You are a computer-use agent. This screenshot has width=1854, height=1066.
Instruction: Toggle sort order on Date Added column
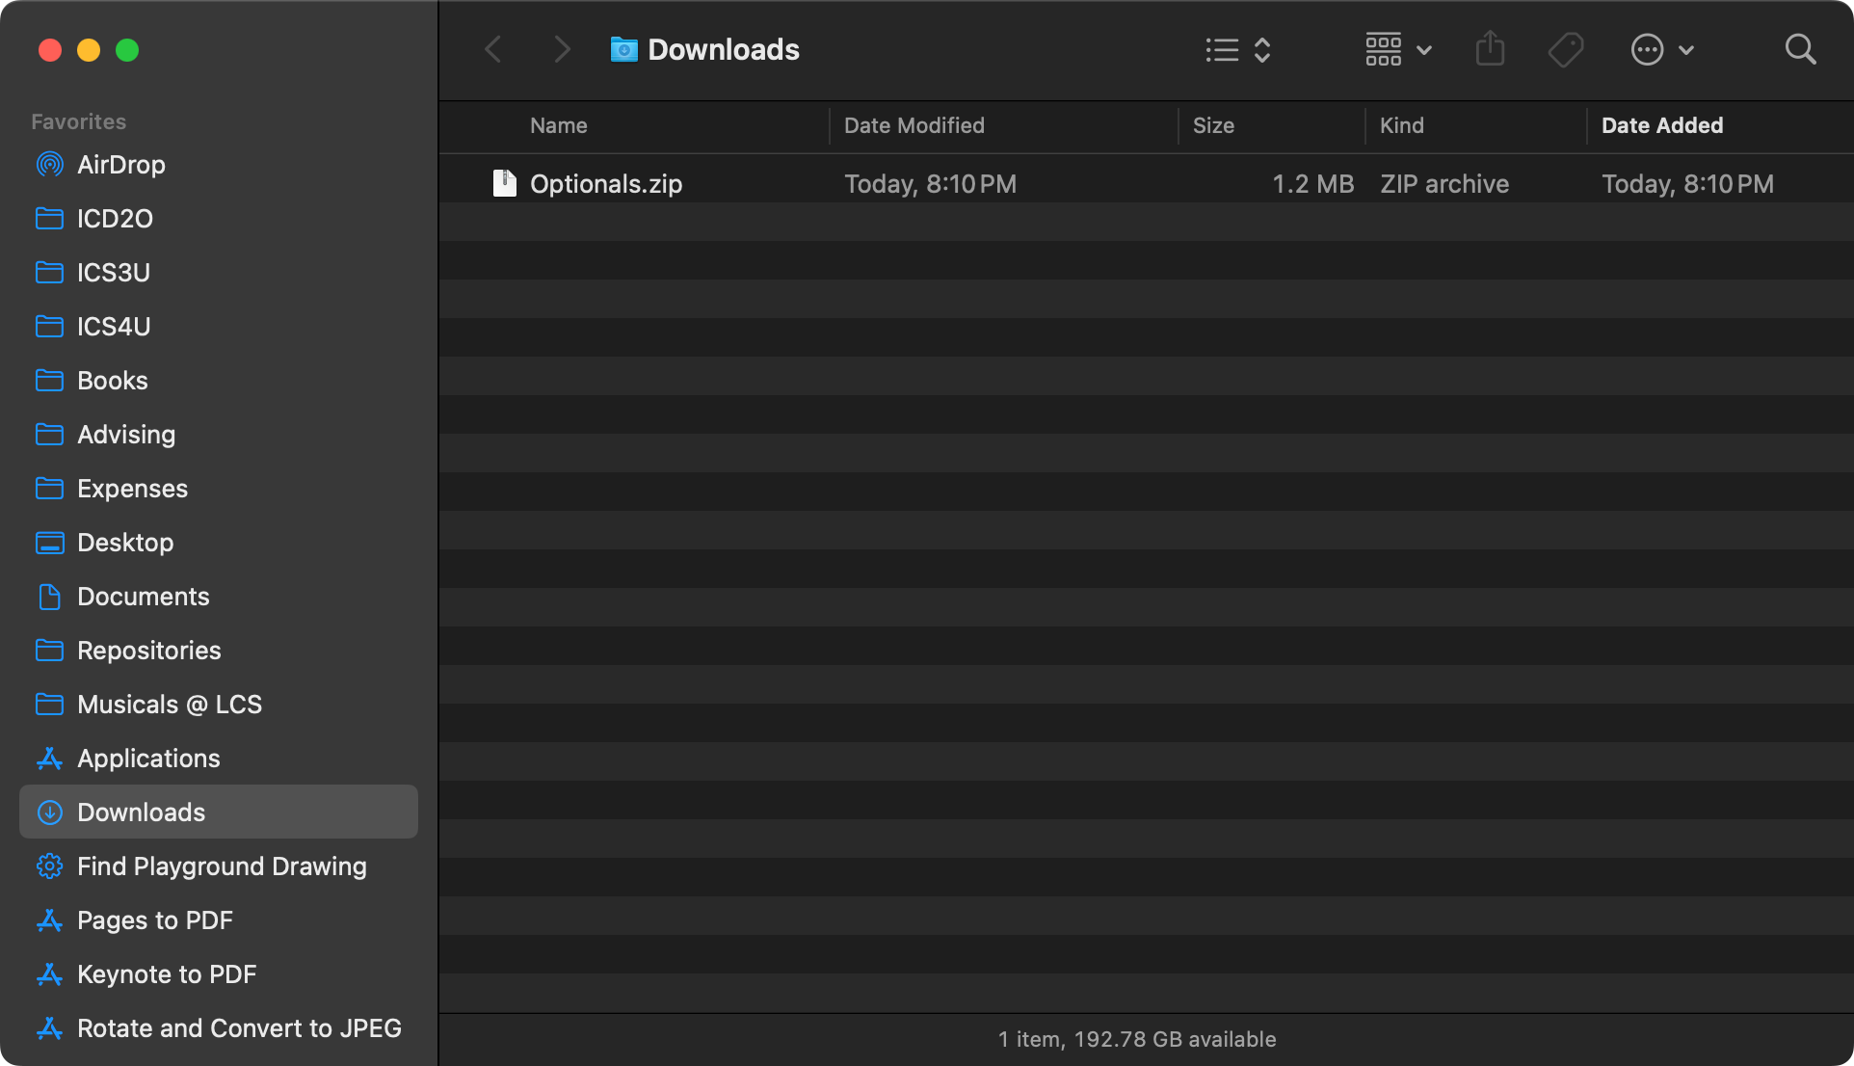pyautogui.click(x=1662, y=125)
